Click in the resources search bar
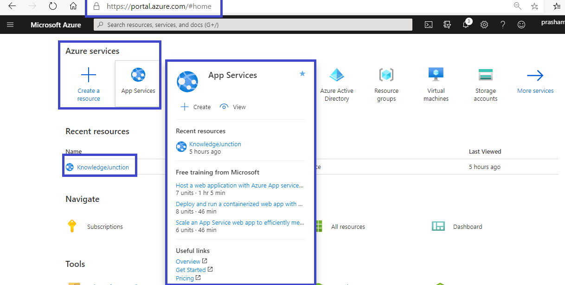Viewport: 565px width, 285px height. 252,25
